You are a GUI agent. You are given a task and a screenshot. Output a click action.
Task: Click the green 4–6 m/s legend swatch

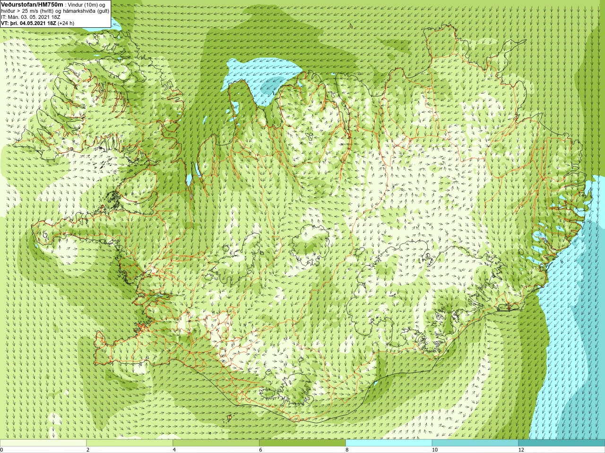coord(216,443)
